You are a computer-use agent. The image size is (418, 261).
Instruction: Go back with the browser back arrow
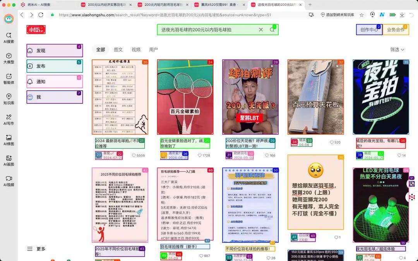click(x=22, y=15)
